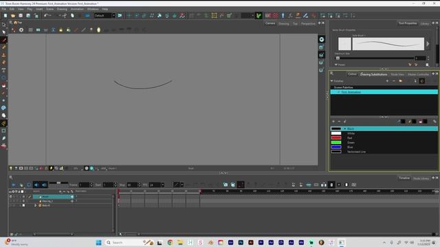Viewport: 440px width, 247px height.
Task: Click the Onion Skin icon in the view toolbar
Action: pyautogui.click(x=98, y=30)
